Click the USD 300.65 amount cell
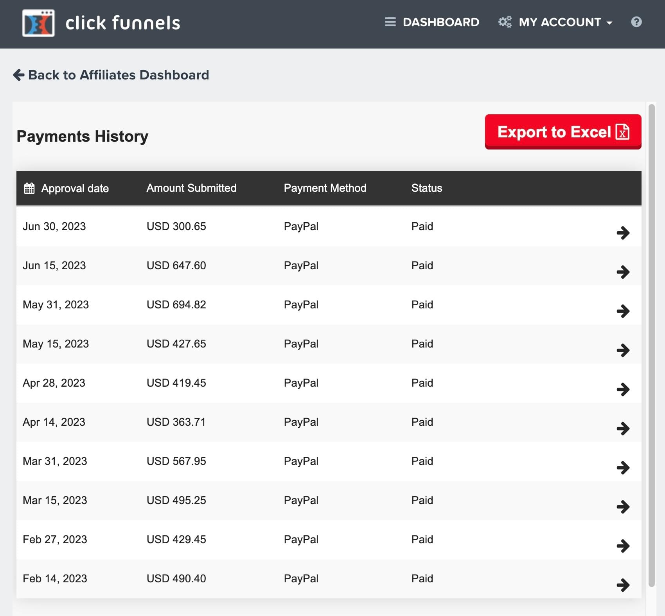This screenshot has width=665, height=616. point(176,226)
